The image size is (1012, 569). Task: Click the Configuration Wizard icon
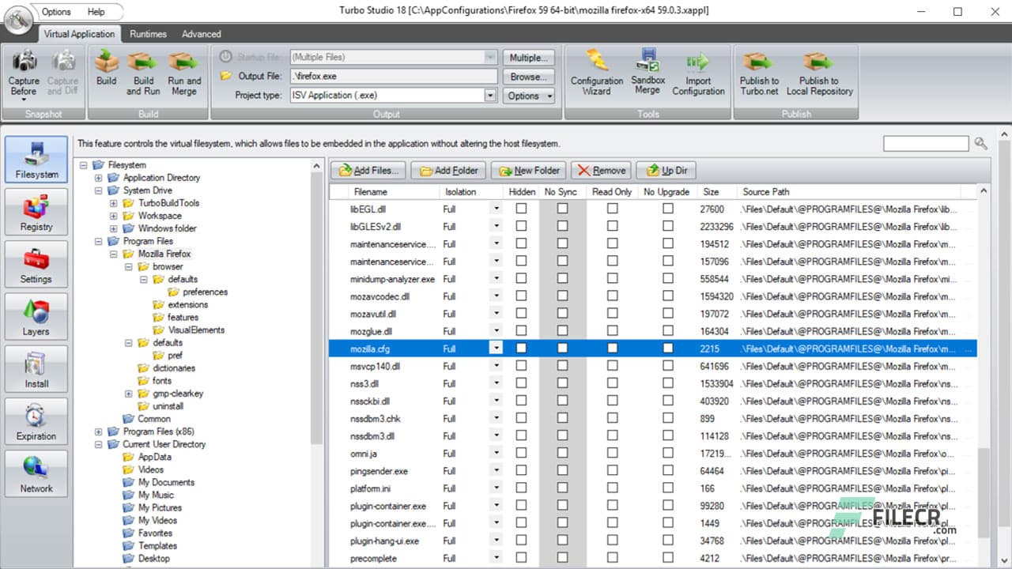tap(596, 72)
